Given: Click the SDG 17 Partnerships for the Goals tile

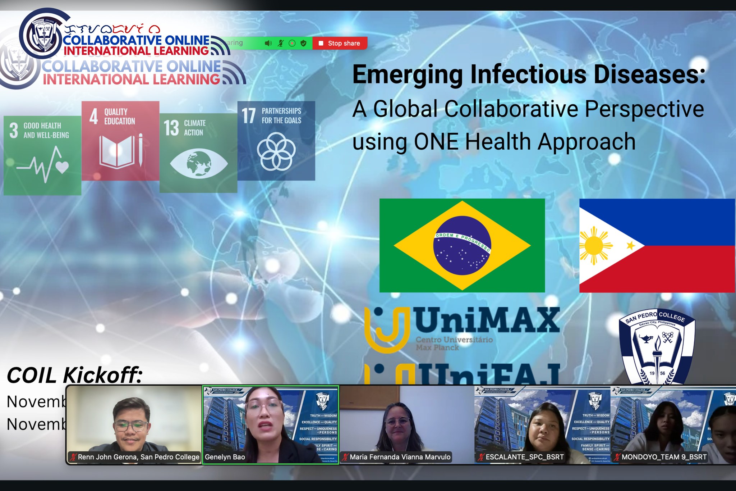Looking at the screenshot, I should [276, 141].
